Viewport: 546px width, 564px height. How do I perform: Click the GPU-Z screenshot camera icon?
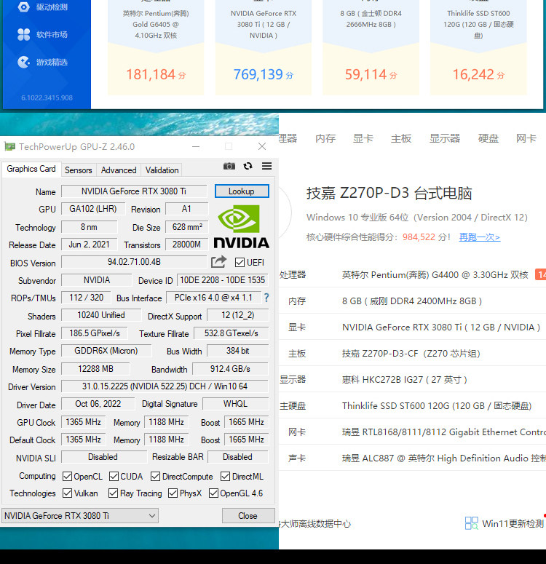click(229, 166)
